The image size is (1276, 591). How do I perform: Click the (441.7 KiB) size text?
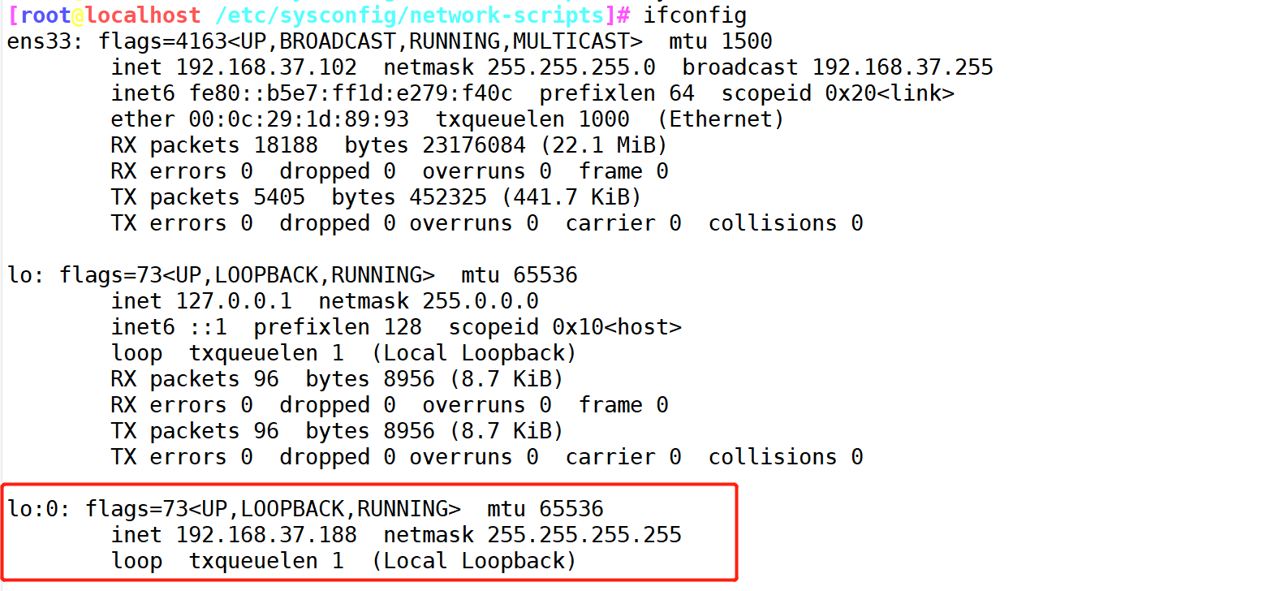pos(571,197)
